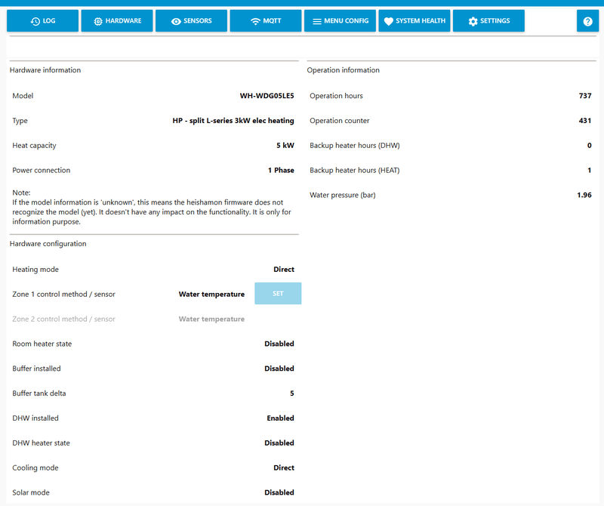This screenshot has width=604, height=506.
Task: Click the greyed Zone 2 'Water temperature' value
Action: pyautogui.click(x=211, y=319)
